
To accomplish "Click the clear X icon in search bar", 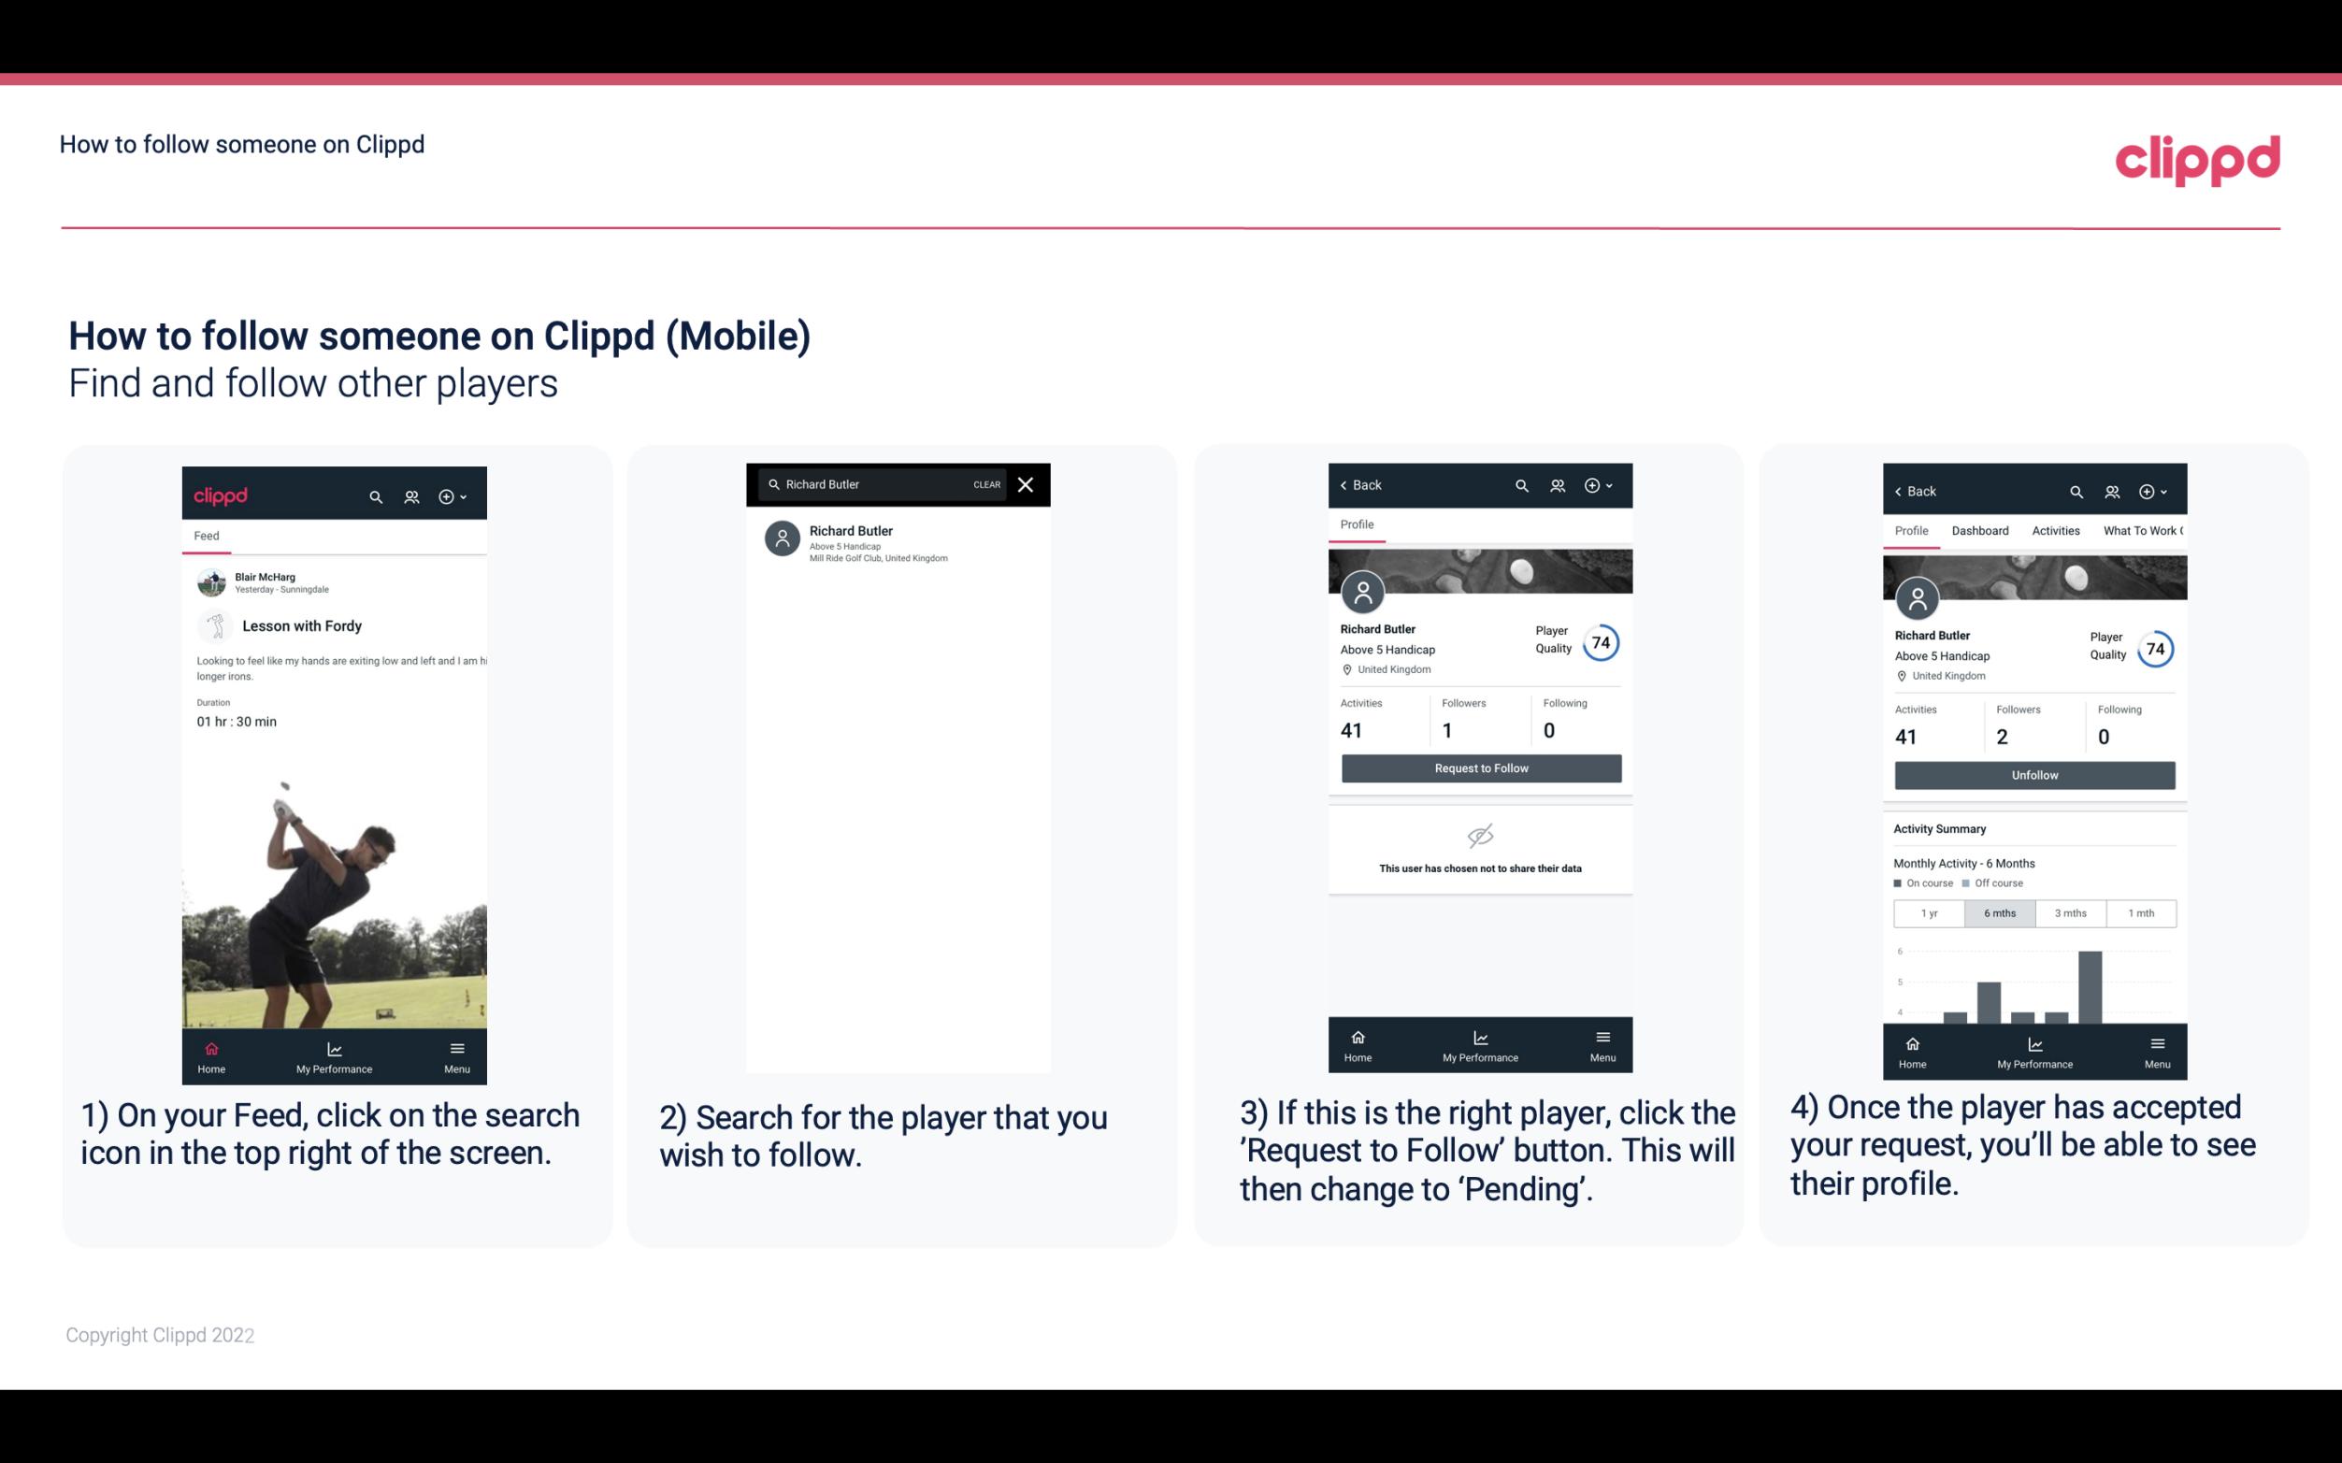I will (1027, 485).
